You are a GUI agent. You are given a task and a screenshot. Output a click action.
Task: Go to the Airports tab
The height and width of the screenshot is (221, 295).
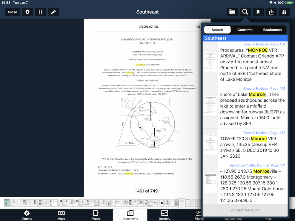[x=27, y=215]
